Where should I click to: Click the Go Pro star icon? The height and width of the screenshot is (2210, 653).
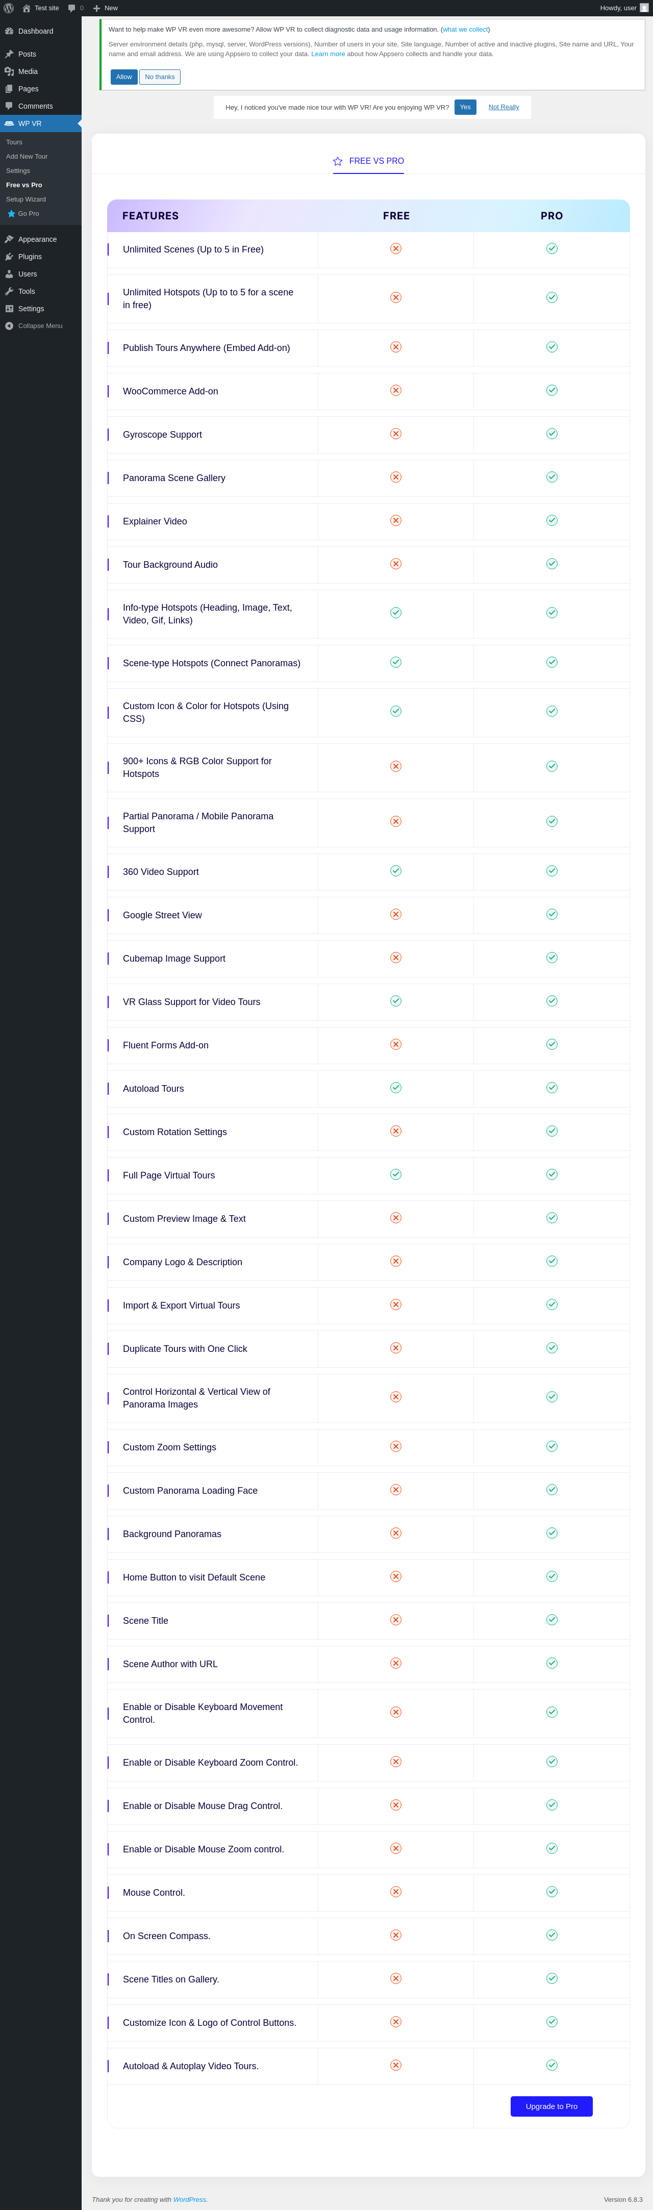tap(11, 214)
